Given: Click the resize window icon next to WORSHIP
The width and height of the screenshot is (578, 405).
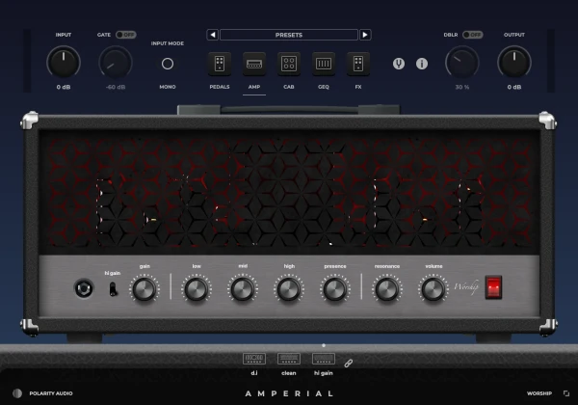Looking at the screenshot, I should click(x=566, y=393).
